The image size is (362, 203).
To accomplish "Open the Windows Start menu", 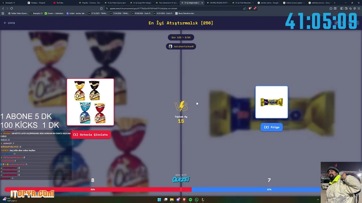I will click(x=159, y=200).
